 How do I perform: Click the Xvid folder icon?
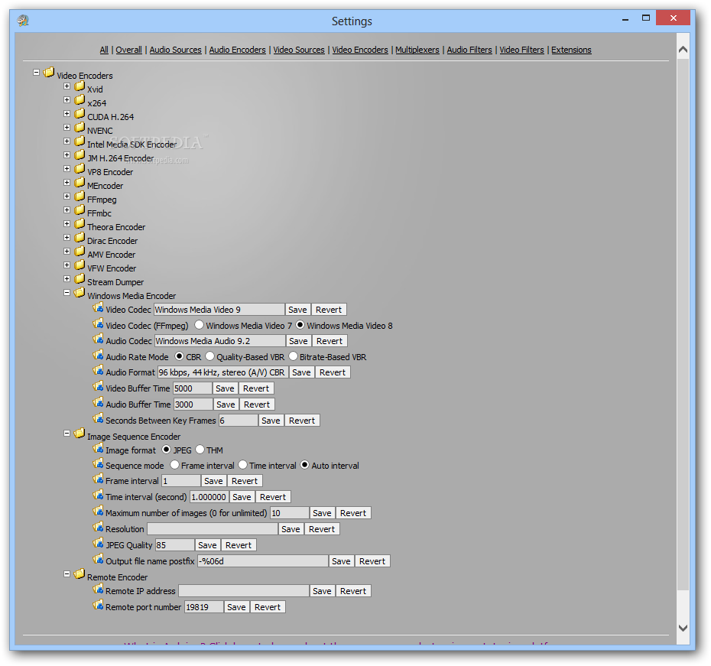click(x=80, y=86)
